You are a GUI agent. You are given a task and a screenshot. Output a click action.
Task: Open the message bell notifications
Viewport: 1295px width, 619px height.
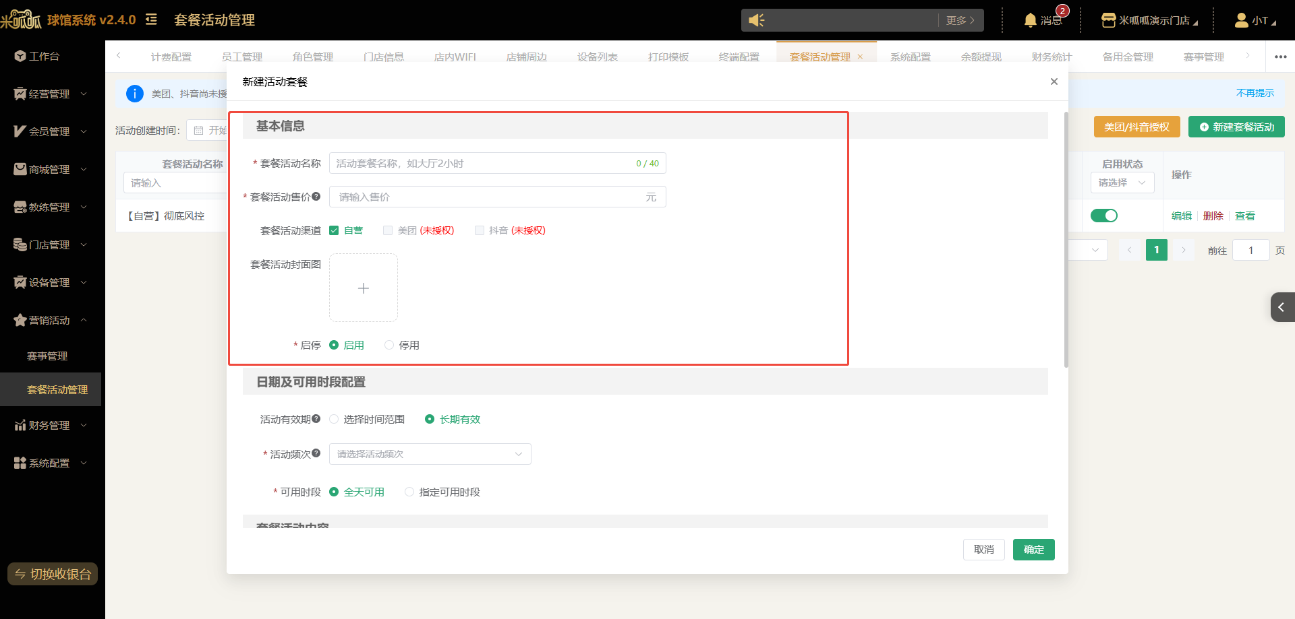[x=1030, y=20]
